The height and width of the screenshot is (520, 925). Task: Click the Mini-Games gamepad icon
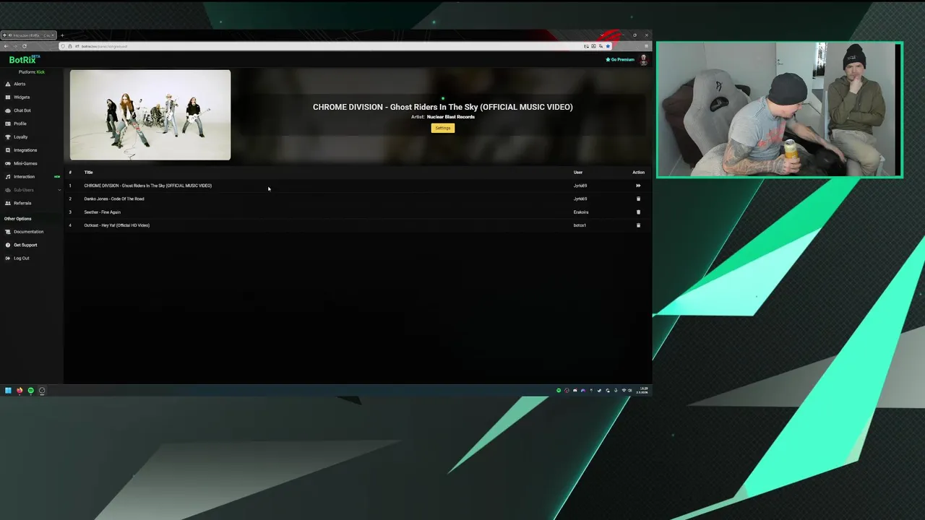(8, 163)
